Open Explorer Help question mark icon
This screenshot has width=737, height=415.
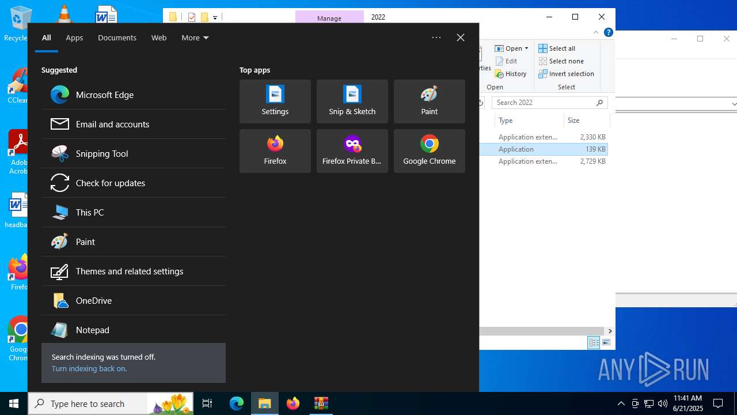pos(609,32)
